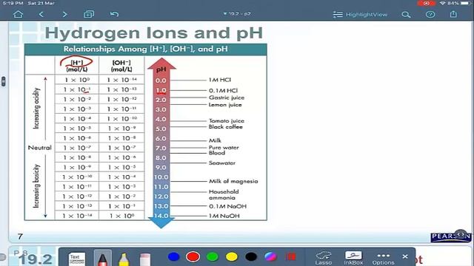Close the annotation toolbar
Screen dimensions: 474x266
coord(405,256)
